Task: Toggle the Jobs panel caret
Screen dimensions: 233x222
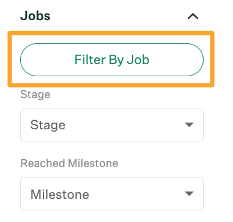Action: pos(193,16)
